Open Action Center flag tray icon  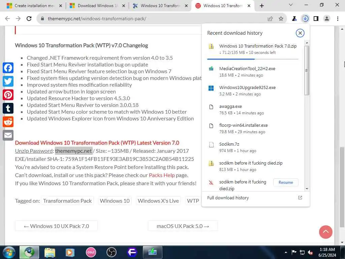294,253
